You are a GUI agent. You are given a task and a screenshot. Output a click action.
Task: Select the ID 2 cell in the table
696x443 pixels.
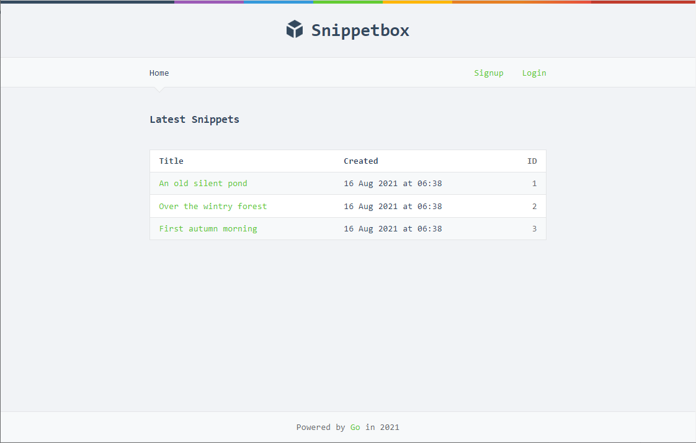click(534, 206)
